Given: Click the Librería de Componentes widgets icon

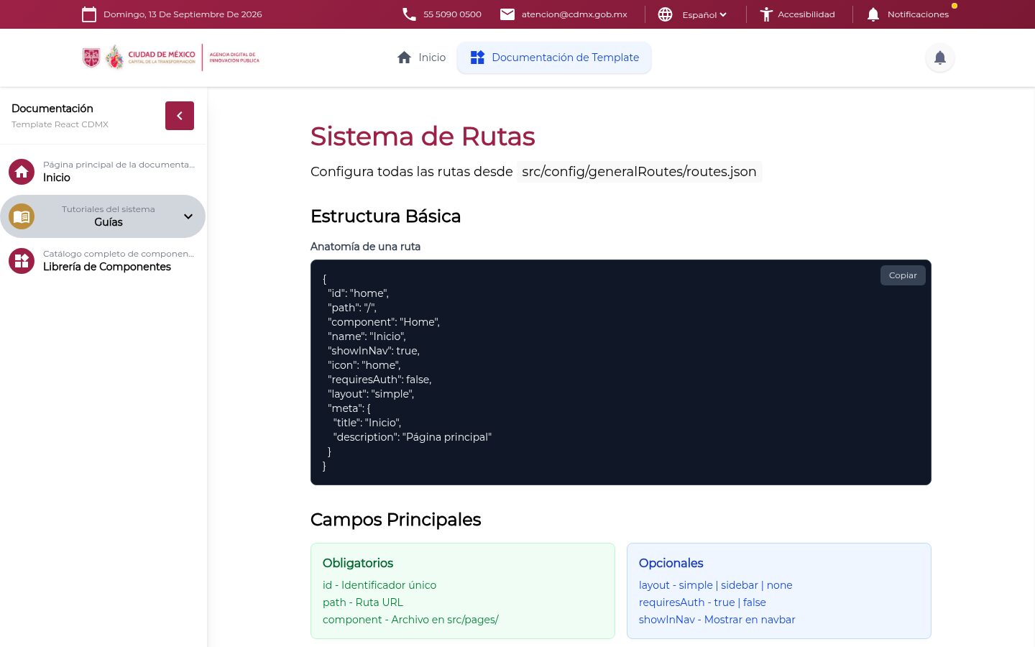Looking at the screenshot, I should 22,261.
